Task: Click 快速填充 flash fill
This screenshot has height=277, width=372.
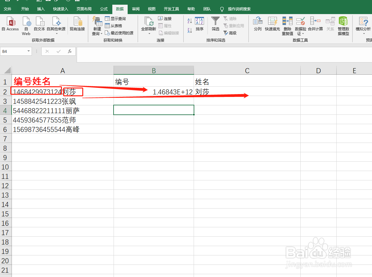Action: pos(273,24)
